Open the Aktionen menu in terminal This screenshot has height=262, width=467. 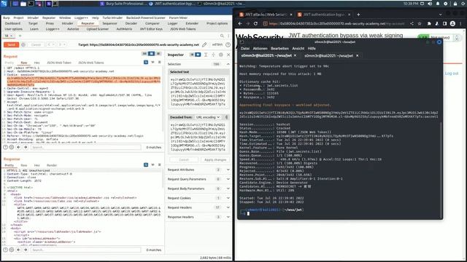(x=260, y=49)
